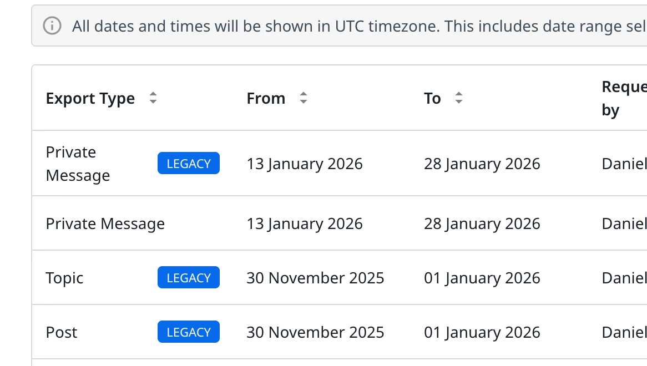Click LEGACY badge in Topic row

click(189, 277)
